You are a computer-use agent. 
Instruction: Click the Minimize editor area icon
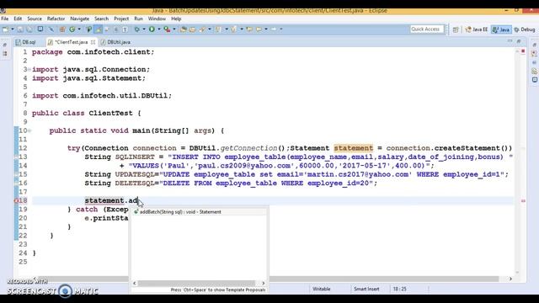coord(510,41)
